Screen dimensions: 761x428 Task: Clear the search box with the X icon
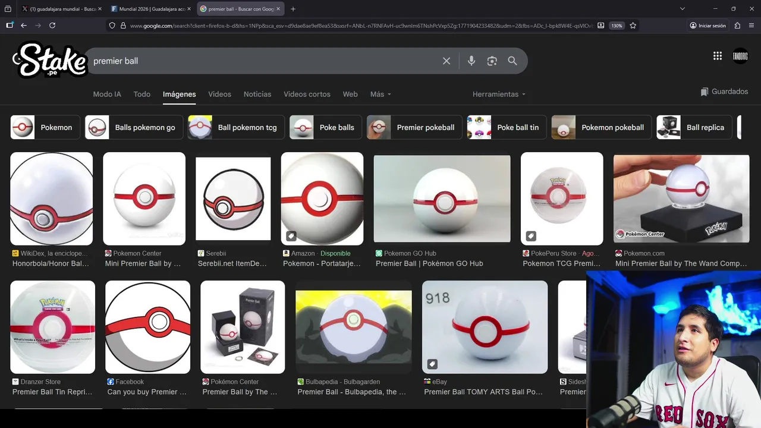coord(446,61)
